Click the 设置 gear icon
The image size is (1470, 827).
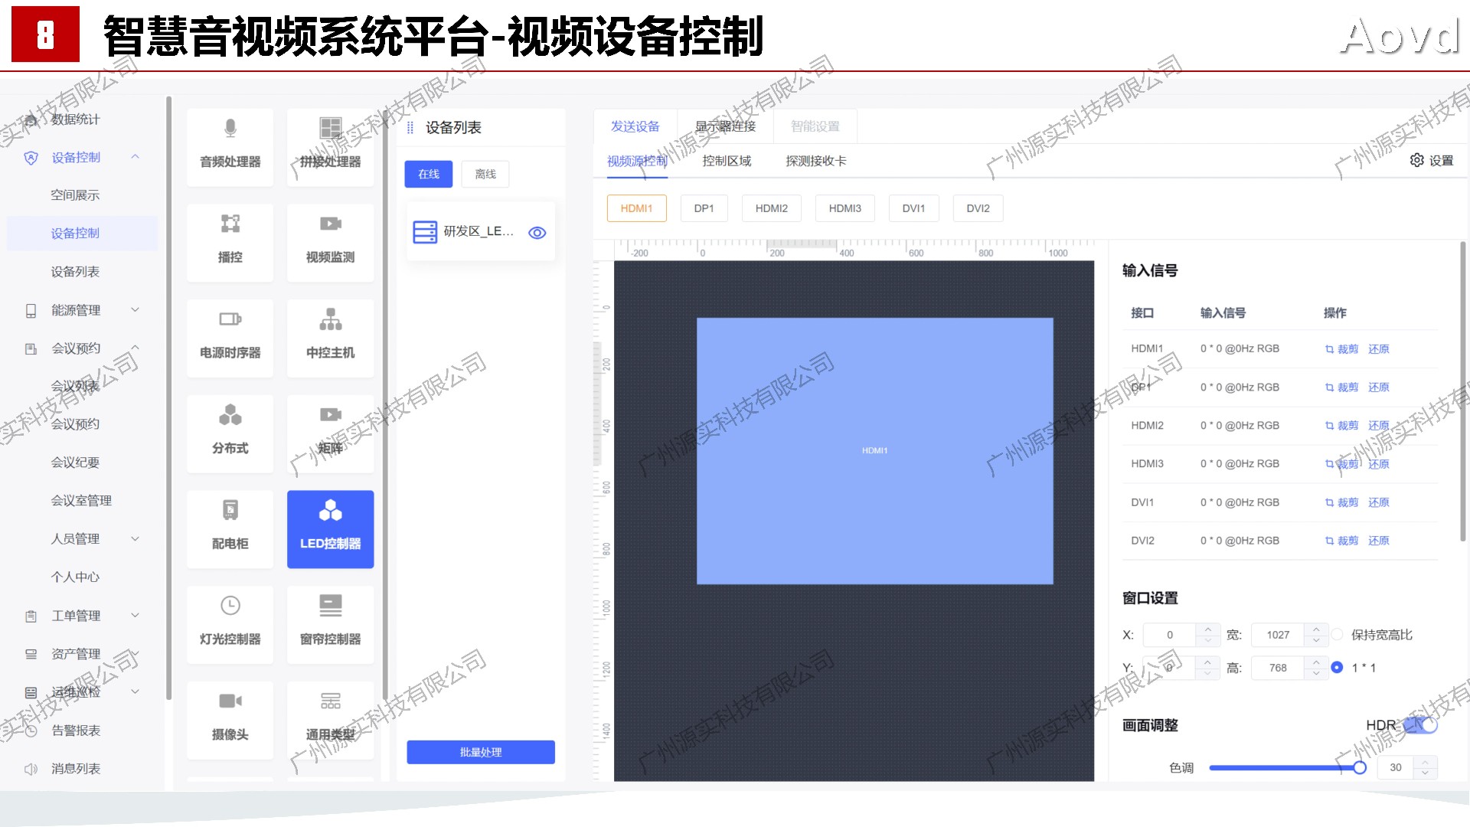(x=1416, y=160)
